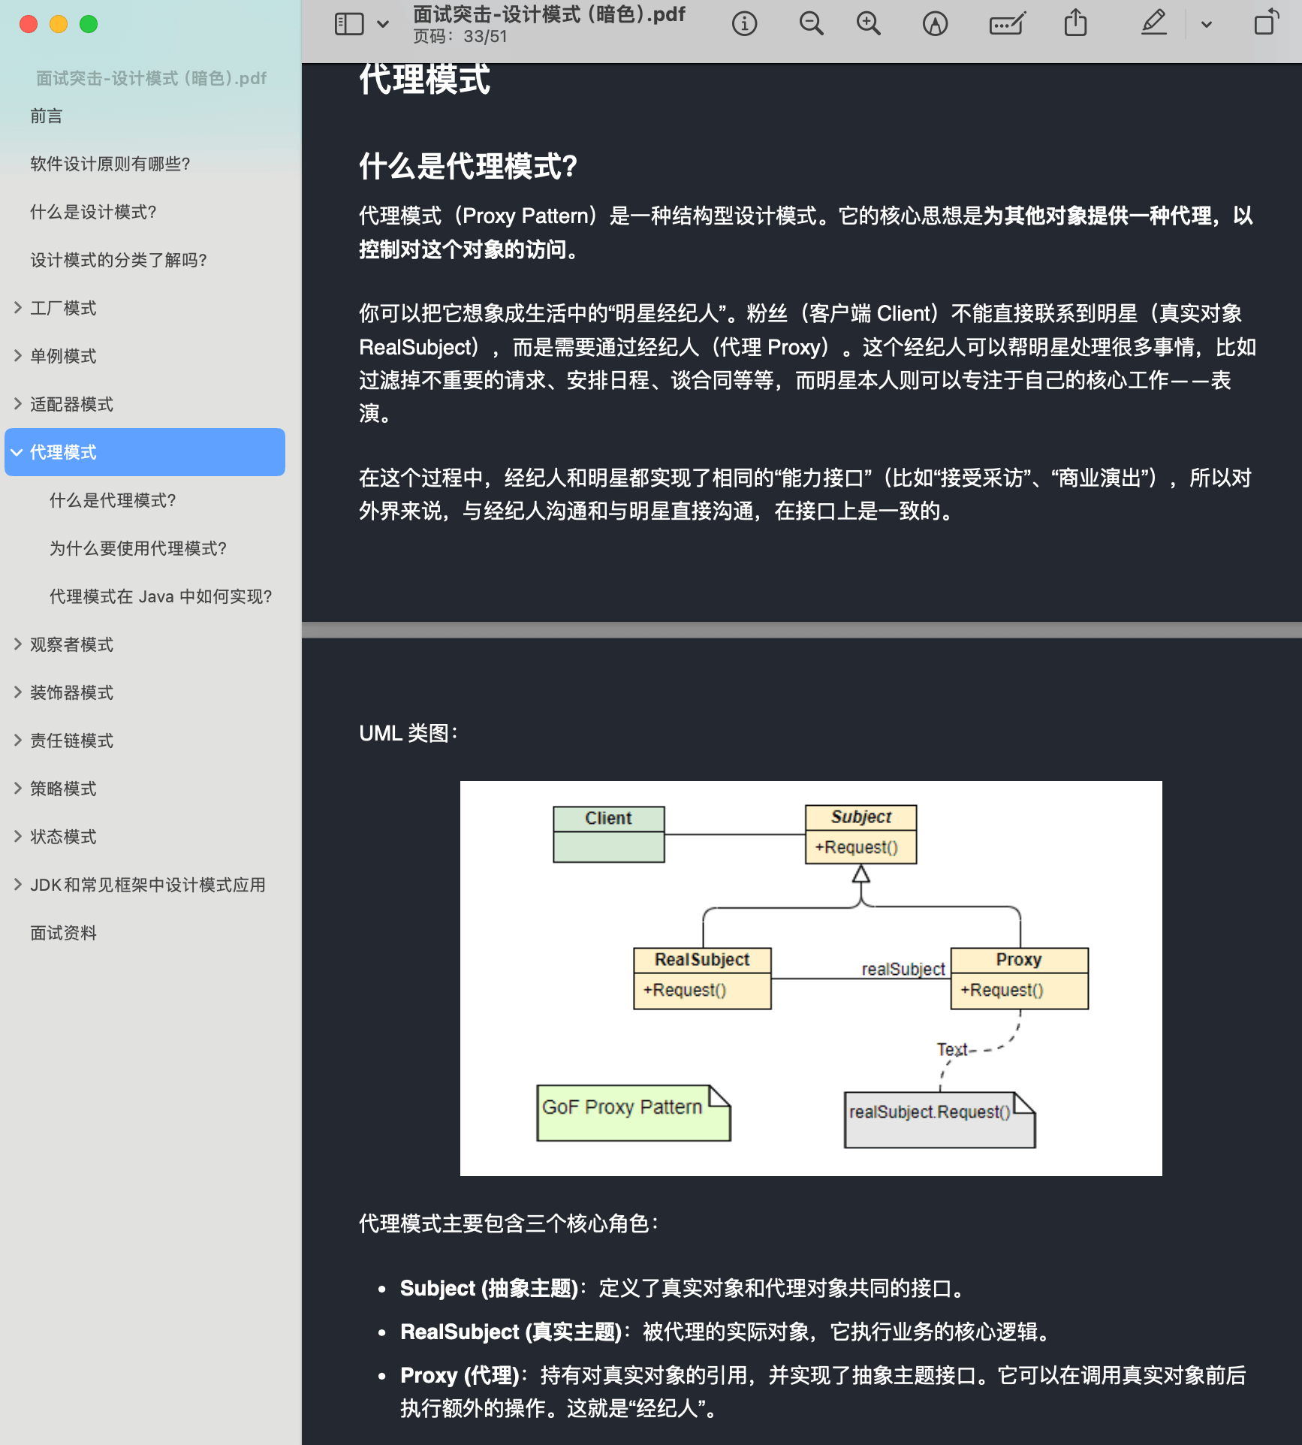The height and width of the screenshot is (1445, 1302).
Task: Open the sidebar view options dropdown
Action: pos(383,23)
